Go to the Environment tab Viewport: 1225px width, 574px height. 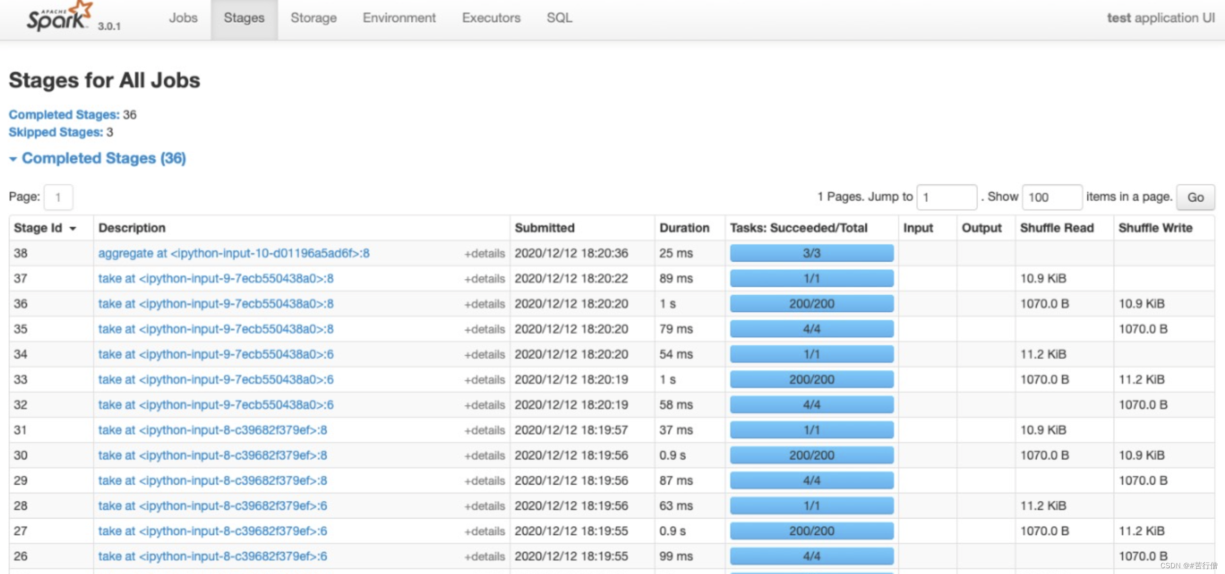pyautogui.click(x=399, y=18)
